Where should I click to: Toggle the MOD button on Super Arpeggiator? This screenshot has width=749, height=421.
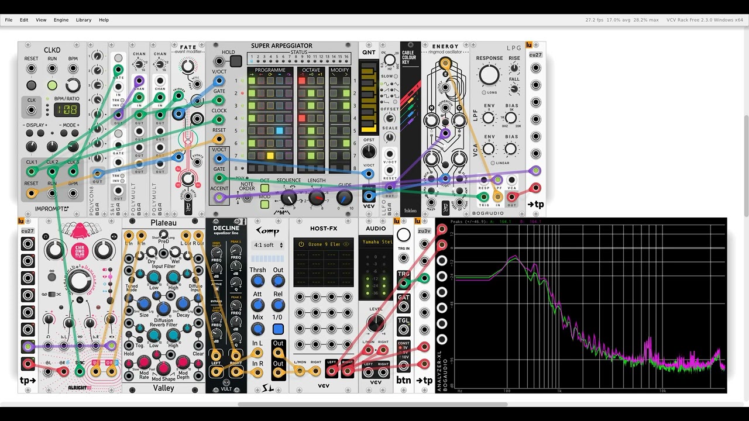[x=264, y=204]
